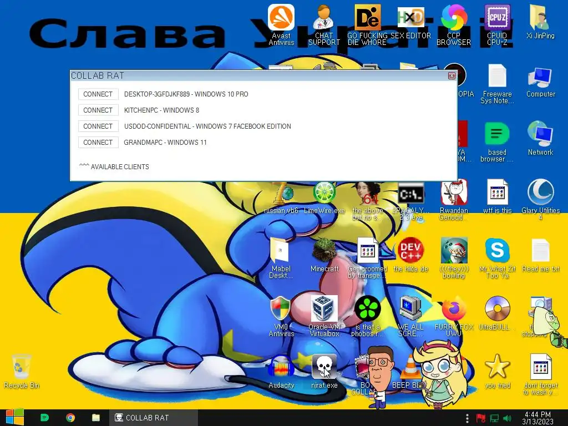
Task: Open the red flag notification tray icon
Action: [x=481, y=418]
